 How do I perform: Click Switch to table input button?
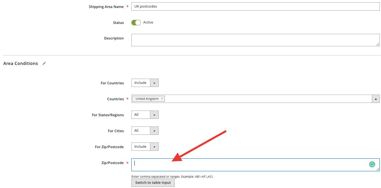coord(153,183)
